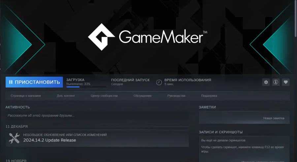Image resolution: width=297 pixels, height=162 pixels.
Task: Click the 5 мин. playtime value
Action: tap(169, 84)
